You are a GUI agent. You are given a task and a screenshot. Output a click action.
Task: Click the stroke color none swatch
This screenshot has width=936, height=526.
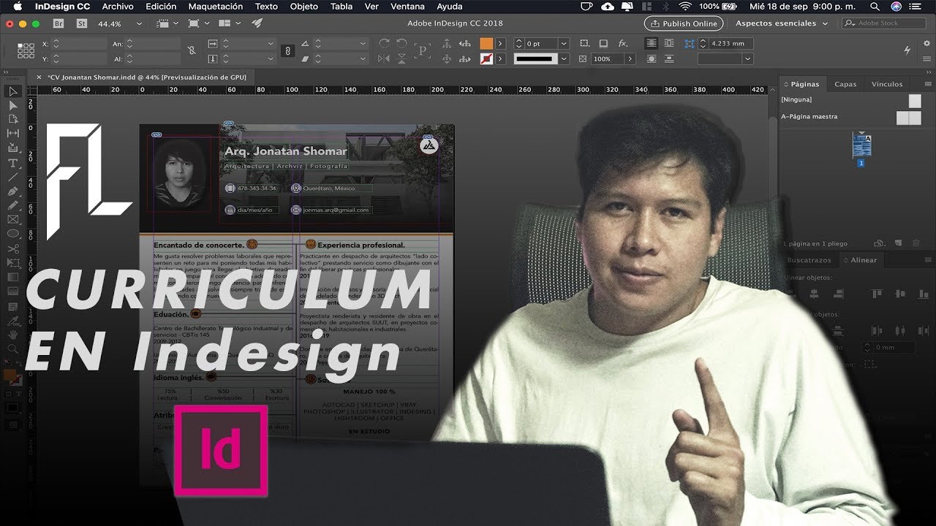click(x=486, y=58)
